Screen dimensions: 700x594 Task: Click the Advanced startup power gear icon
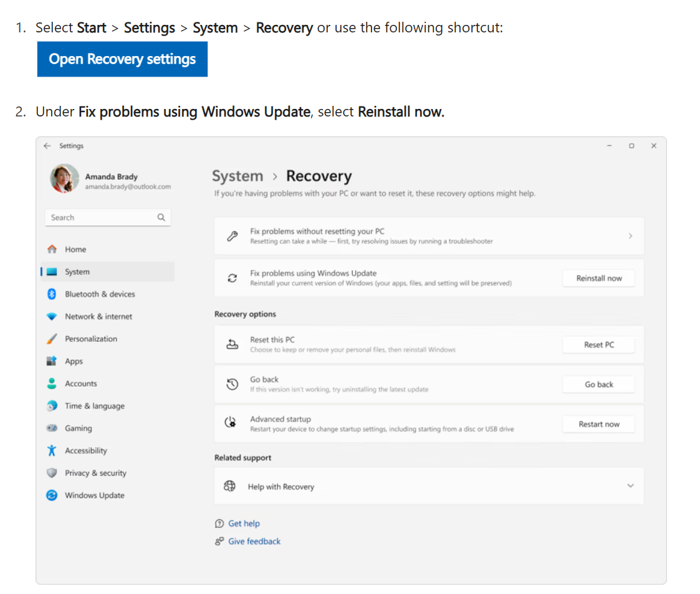231,422
